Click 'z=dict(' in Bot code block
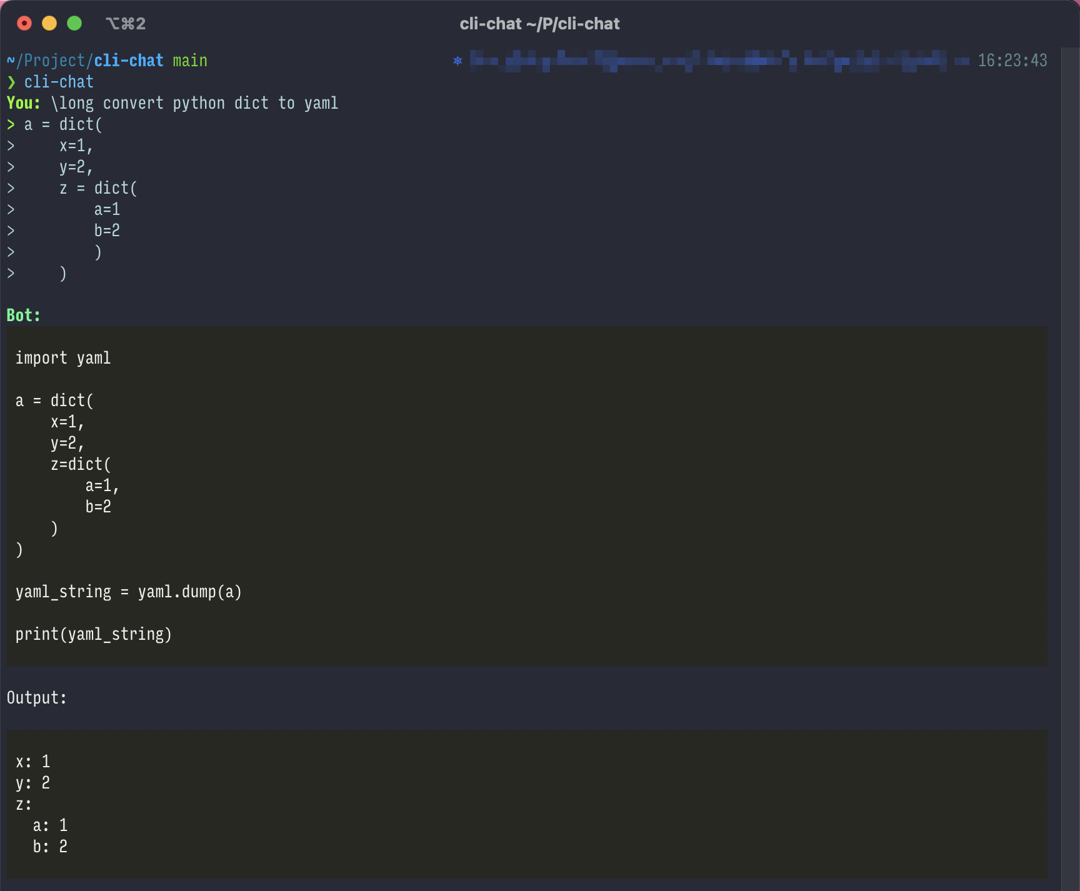Screen dimensions: 1080x891 coord(81,464)
